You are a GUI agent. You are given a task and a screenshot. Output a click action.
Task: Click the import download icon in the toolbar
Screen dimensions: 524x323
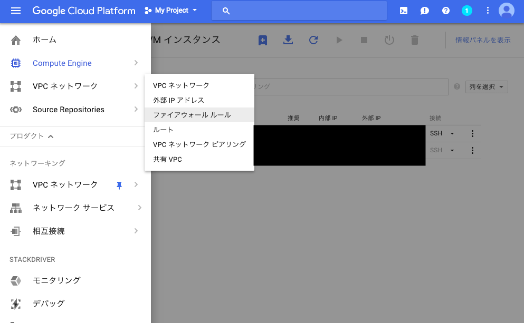pyautogui.click(x=288, y=40)
